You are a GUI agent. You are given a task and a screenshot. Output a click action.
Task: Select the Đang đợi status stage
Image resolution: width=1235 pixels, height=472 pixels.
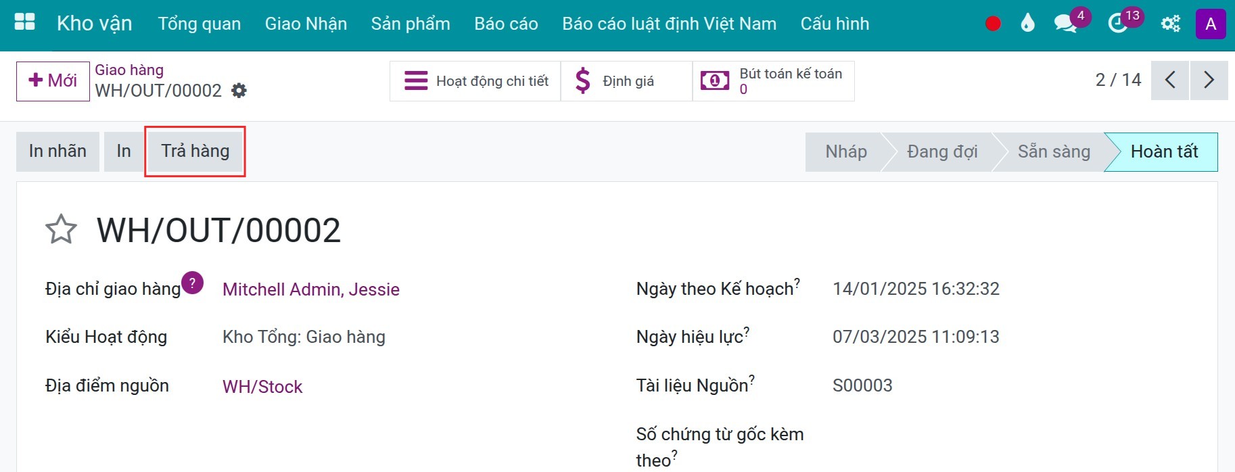942,151
